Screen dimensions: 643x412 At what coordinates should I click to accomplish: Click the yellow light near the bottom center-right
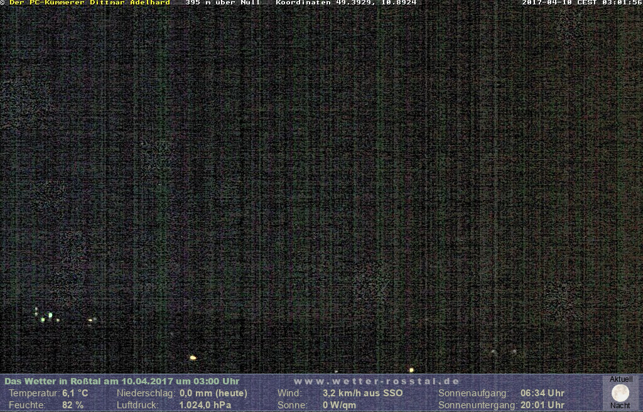click(x=411, y=370)
